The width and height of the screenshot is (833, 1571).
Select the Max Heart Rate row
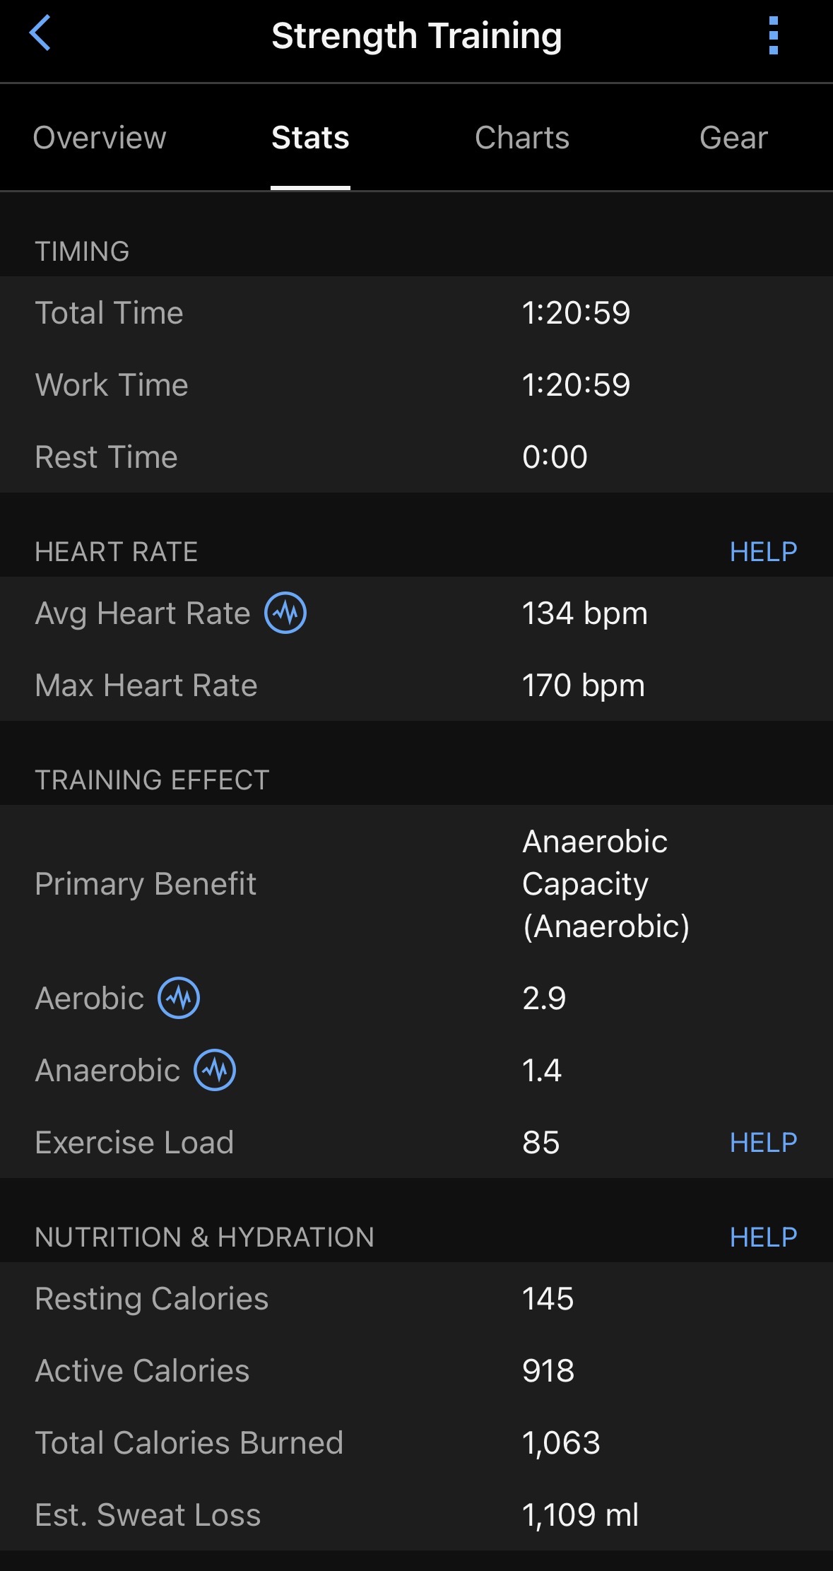coord(416,686)
